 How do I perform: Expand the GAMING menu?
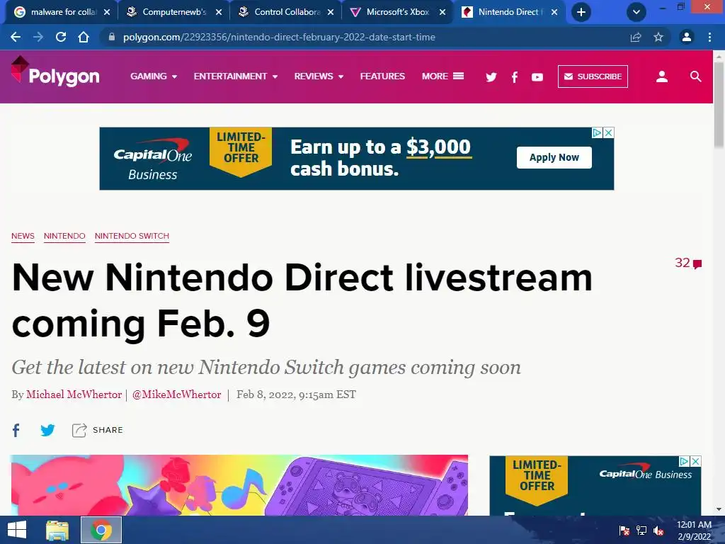(154, 76)
